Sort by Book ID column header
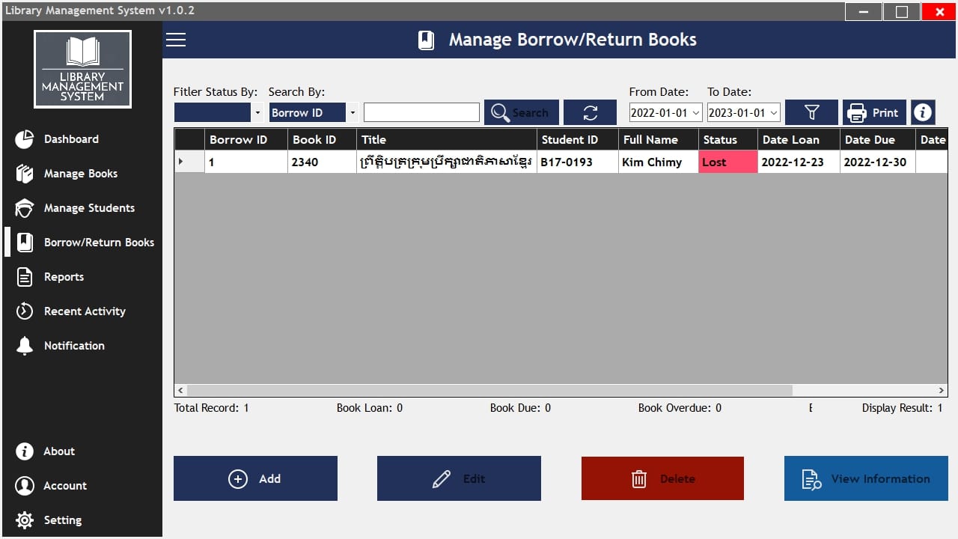Image resolution: width=958 pixels, height=539 pixels. [322, 139]
